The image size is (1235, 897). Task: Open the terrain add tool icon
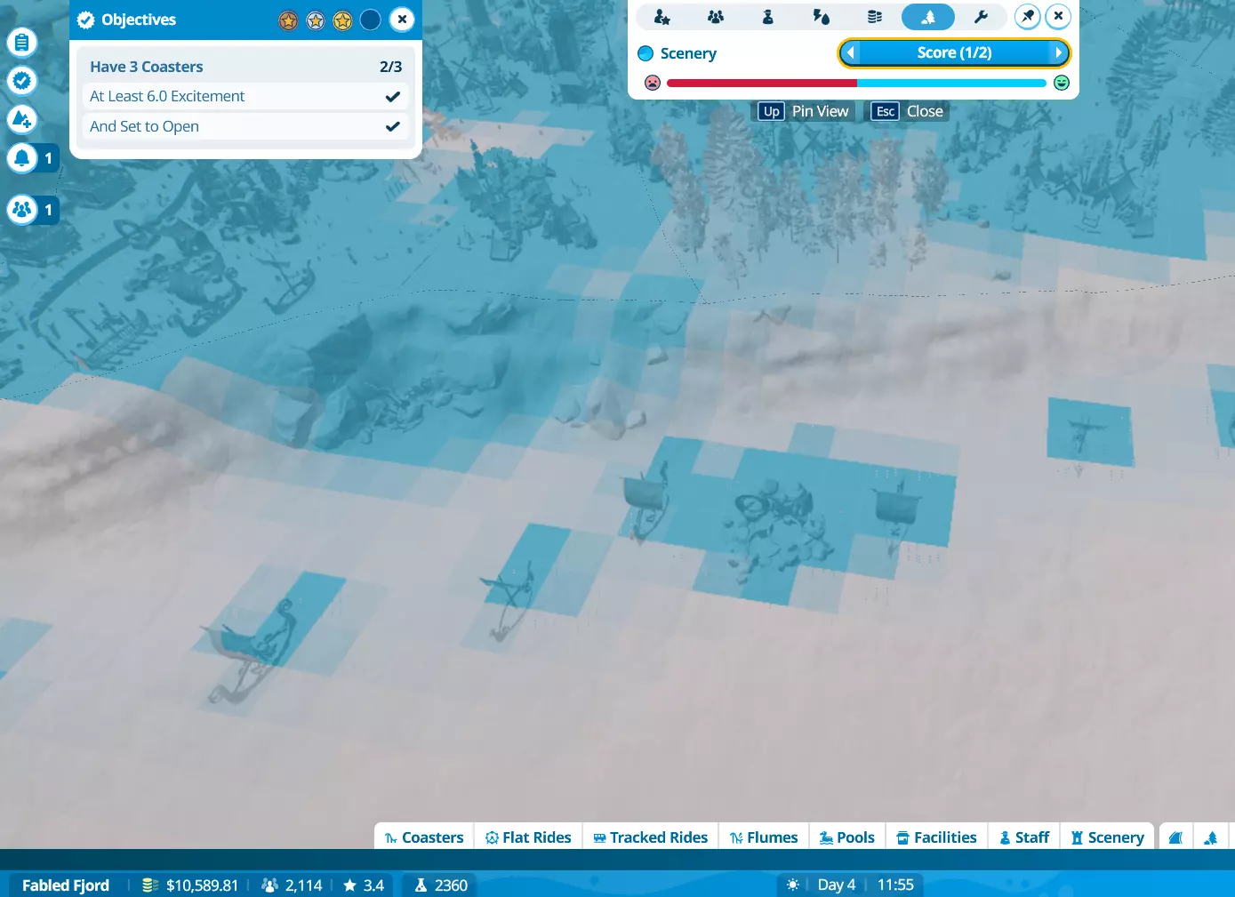tap(21, 119)
